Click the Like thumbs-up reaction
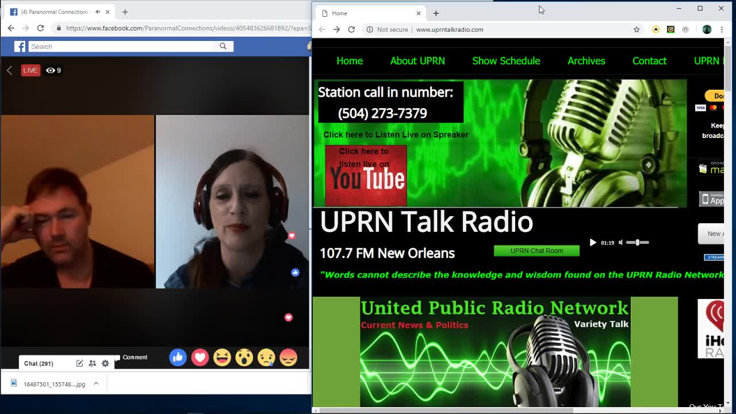 click(178, 358)
